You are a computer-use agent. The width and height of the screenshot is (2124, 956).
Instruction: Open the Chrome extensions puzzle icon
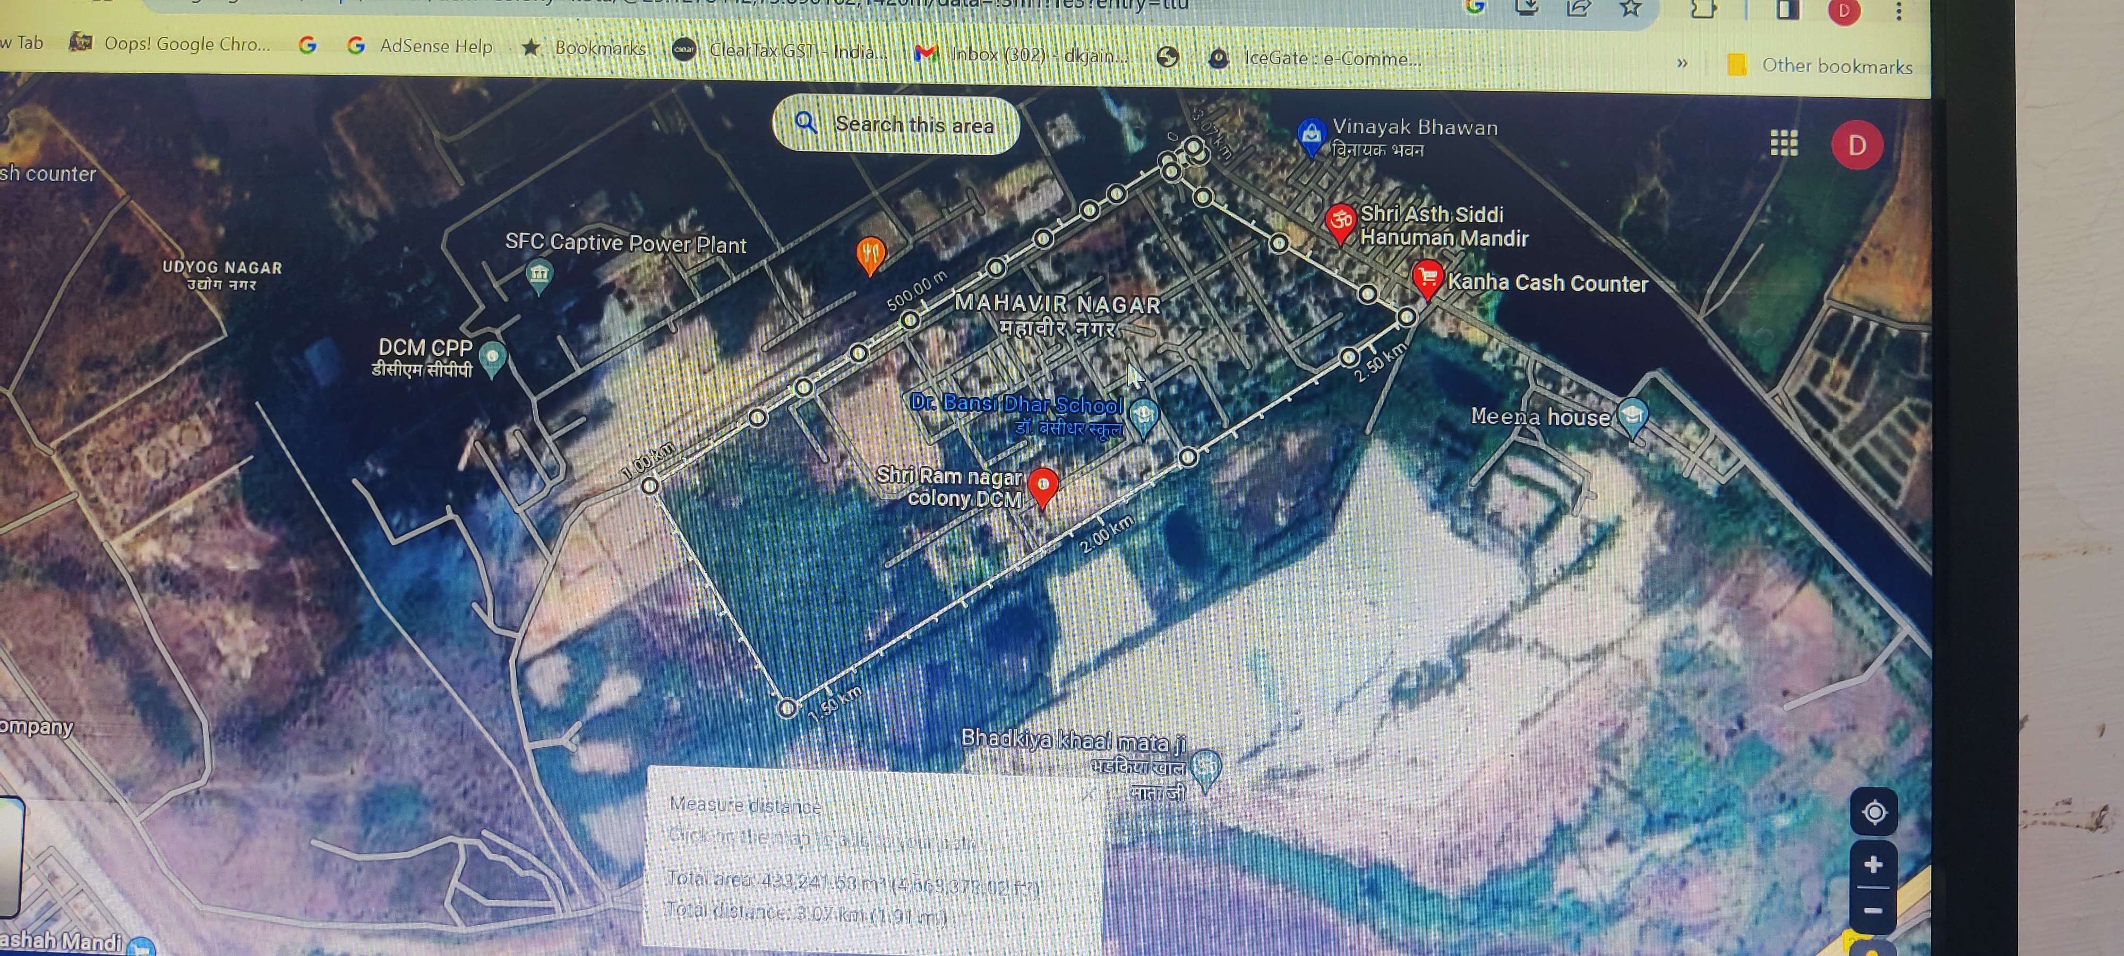coord(1703,9)
